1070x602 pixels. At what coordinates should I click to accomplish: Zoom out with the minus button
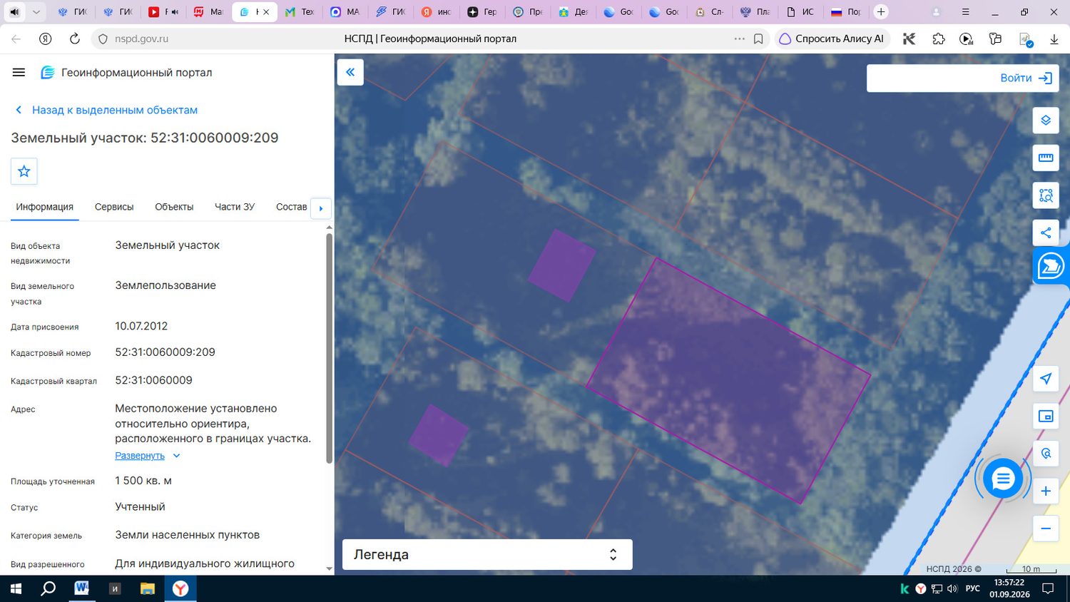coord(1046,529)
